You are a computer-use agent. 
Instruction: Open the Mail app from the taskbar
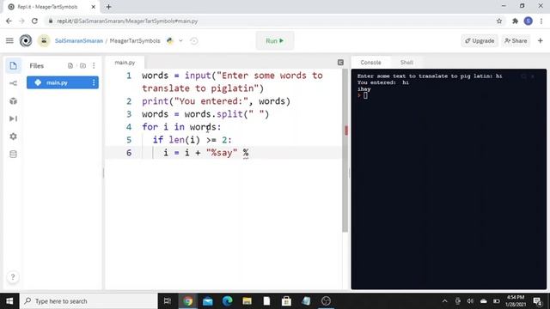click(x=208, y=301)
